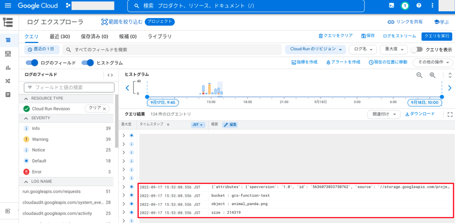Click the Warning severity yellow icon
Image resolution: width=455 pixels, height=223 pixels.
[x=26, y=139]
